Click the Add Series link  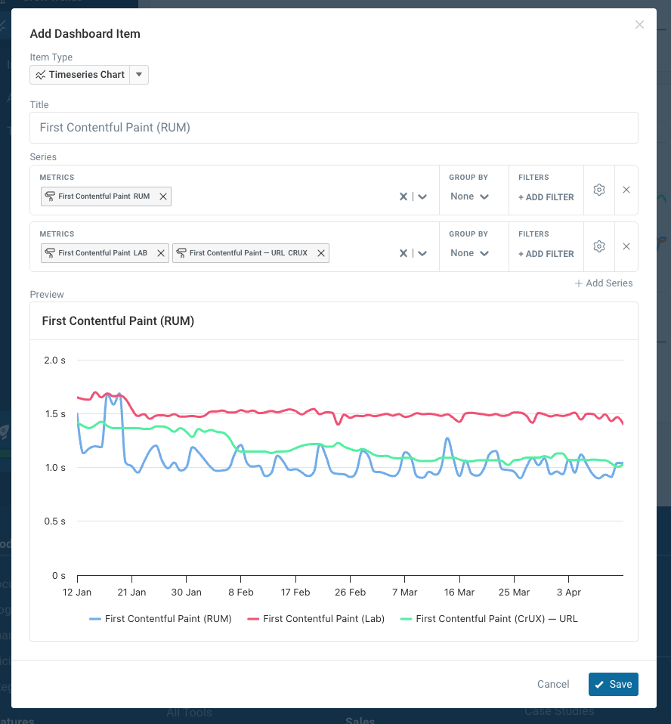pos(604,283)
